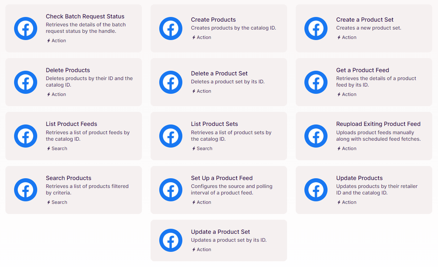The width and height of the screenshot is (438, 267).
Task: Click the Facebook icon on Delete Products card
Action: point(26,82)
